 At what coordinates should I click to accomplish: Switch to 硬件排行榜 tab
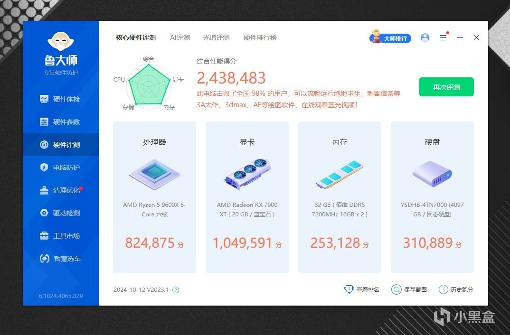pos(260,37)
